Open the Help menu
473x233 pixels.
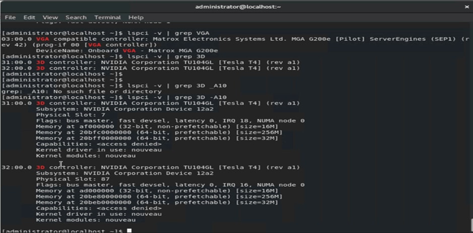pos(136,18)
